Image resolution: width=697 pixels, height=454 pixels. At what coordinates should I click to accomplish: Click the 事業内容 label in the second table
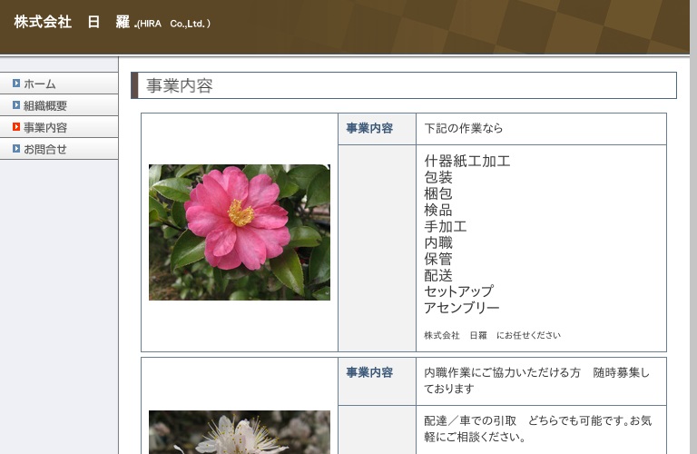369,373
